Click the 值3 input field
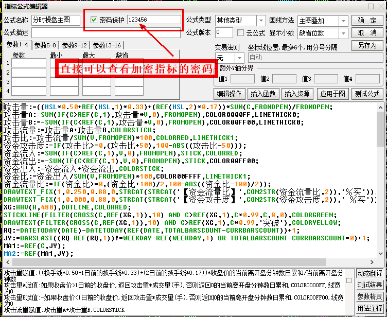Screen dimensions: 387x317 (326, 79)
